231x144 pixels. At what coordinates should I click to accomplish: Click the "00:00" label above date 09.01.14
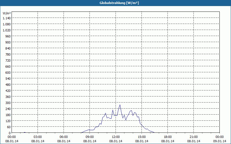(x=219, y=137)
